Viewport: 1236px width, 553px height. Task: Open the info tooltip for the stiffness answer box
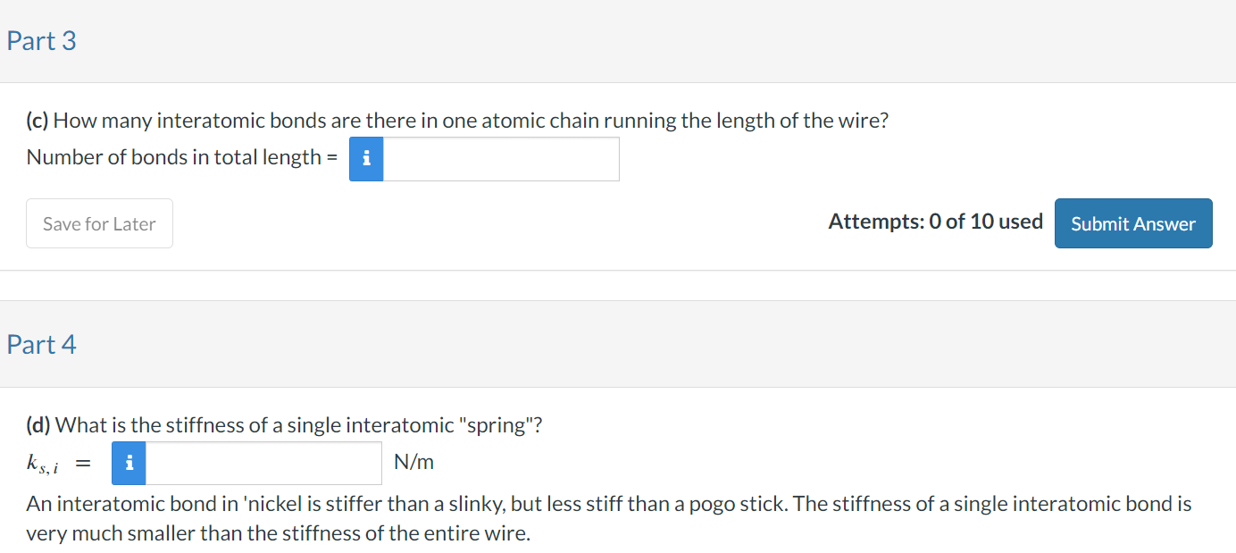(129, 463)
